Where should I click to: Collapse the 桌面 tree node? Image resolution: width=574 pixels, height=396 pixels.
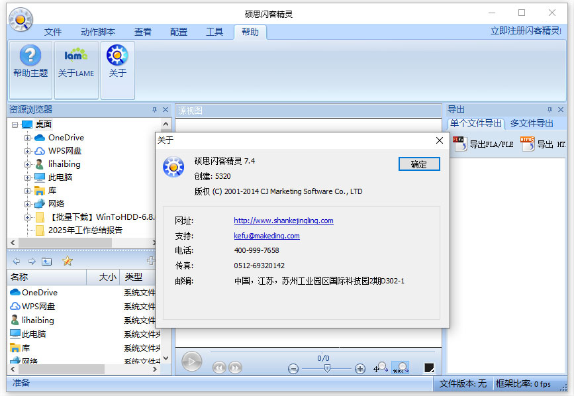(15, 124)
